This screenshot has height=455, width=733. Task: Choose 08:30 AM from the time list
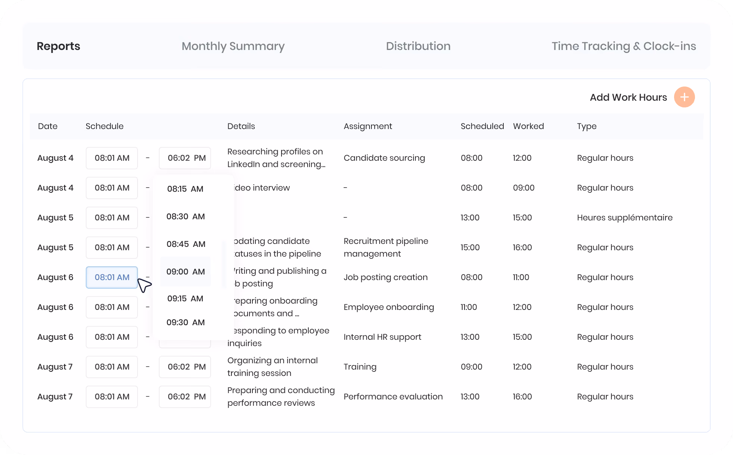coord(185,216)
